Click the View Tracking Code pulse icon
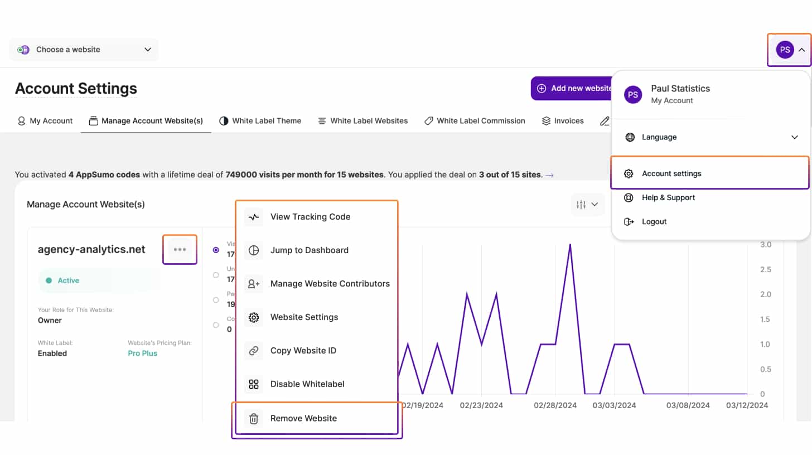Image resolution: width=812 pixels, height=455 pixels. (254, 217)
